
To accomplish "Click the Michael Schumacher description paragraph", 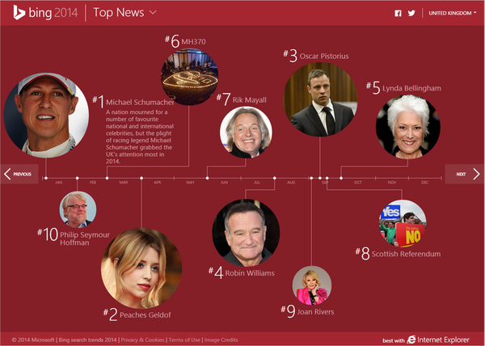I will 140,137.
